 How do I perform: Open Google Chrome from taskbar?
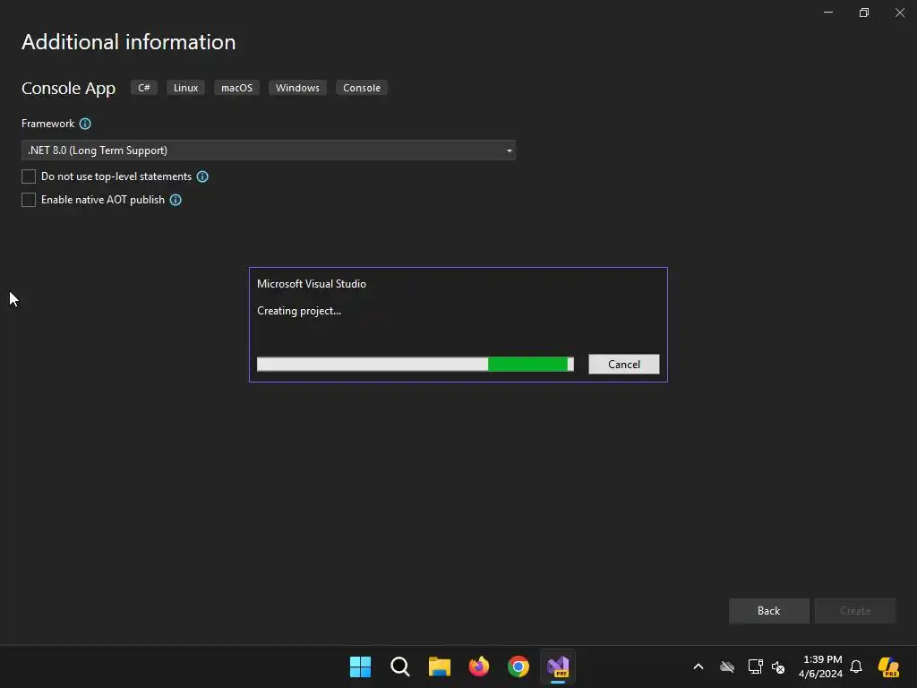coord(518,666)
